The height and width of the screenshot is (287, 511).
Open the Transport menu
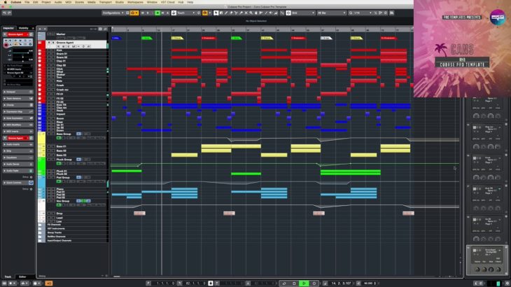(105, 2)
